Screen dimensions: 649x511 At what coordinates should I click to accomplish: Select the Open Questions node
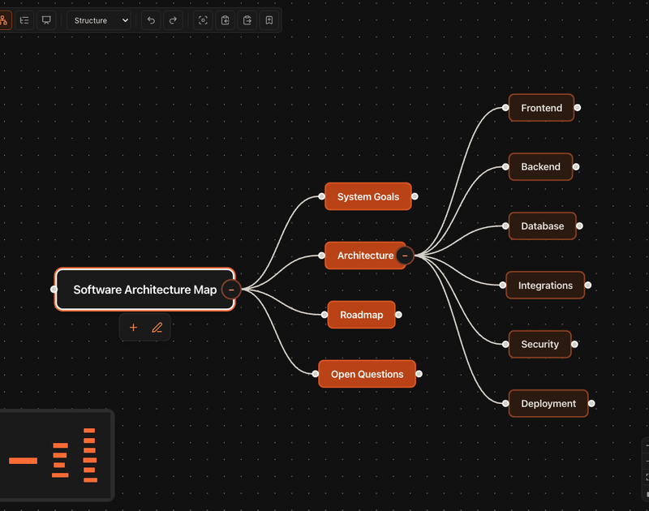(x=367, y=374)
